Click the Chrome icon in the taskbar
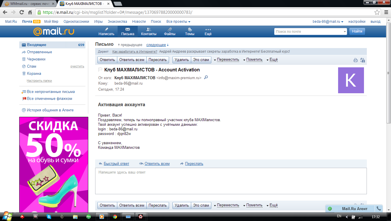Screen dimensions: 391x221 tap(115, 217)
